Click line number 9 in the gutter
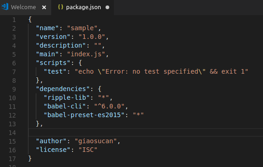This screenshot has width=263, height=167. click(x=14, y=89)
